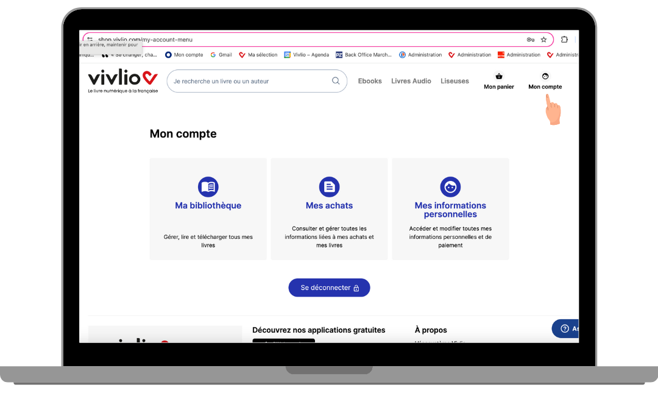Open the Mes informations personnelles title link
The height and width of the screenshot is (396, 658).
pyautogui.click(x=450, y=210)
